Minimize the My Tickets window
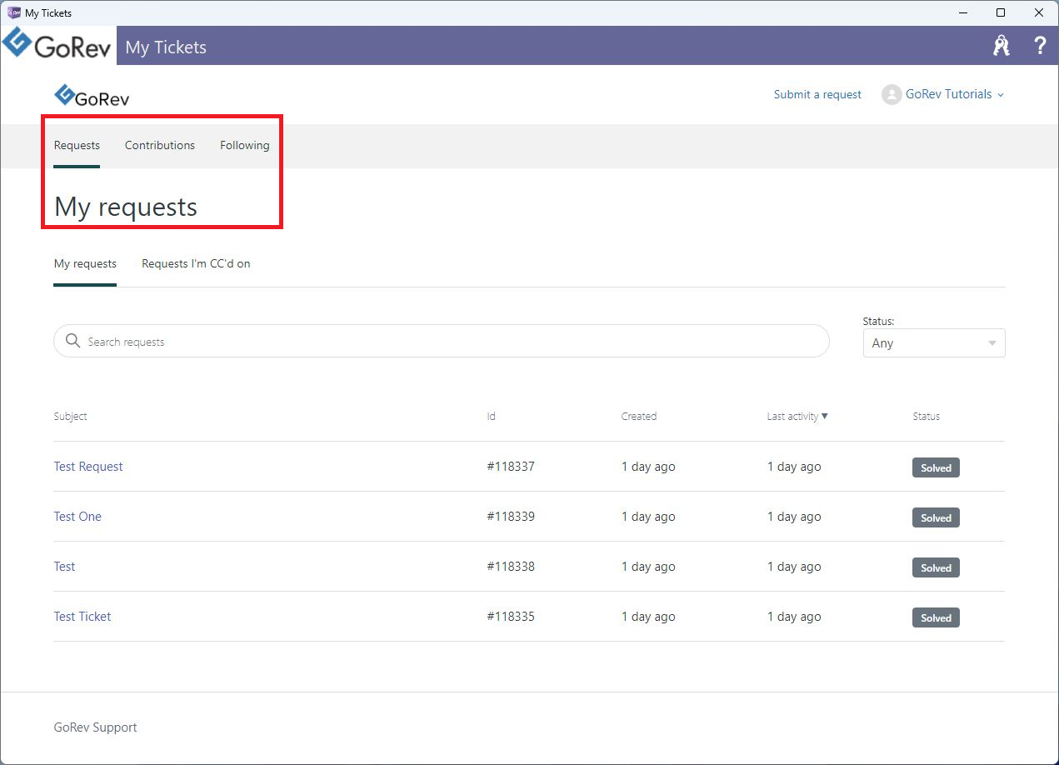Viewport: 1059px width, 765px height. pyautogui.click(x=962, y=12)
